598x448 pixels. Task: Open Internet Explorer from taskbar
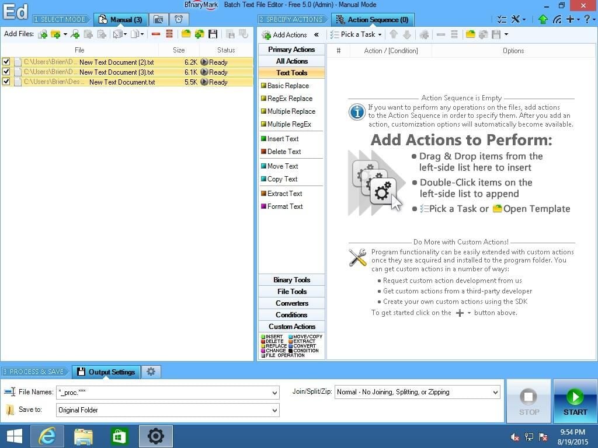click(47, 436)
